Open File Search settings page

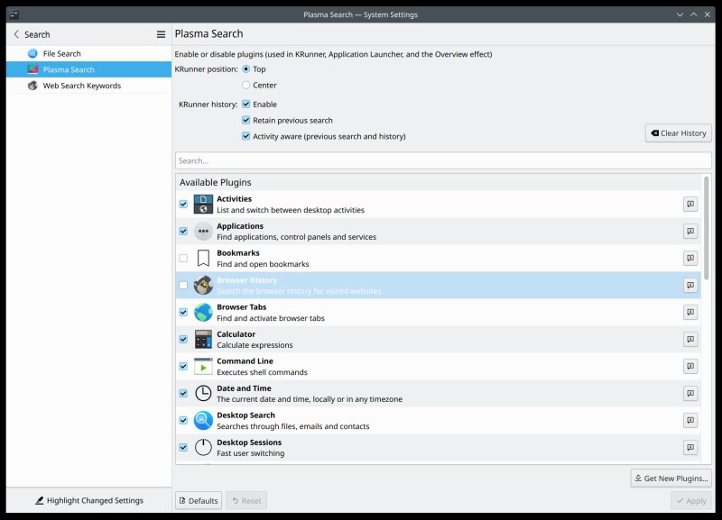coord(61,54)
